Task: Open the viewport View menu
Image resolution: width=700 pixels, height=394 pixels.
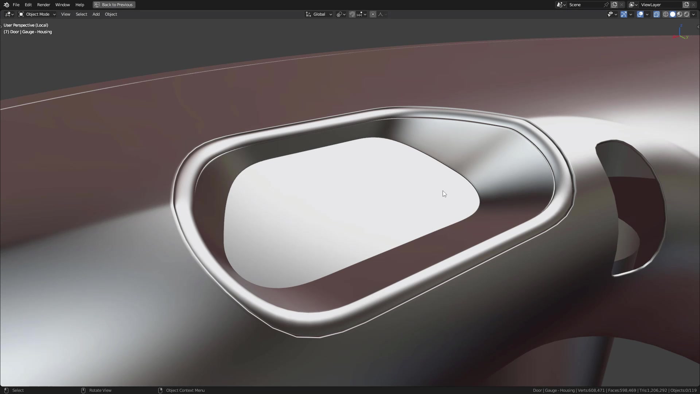Action: (66, 14)
